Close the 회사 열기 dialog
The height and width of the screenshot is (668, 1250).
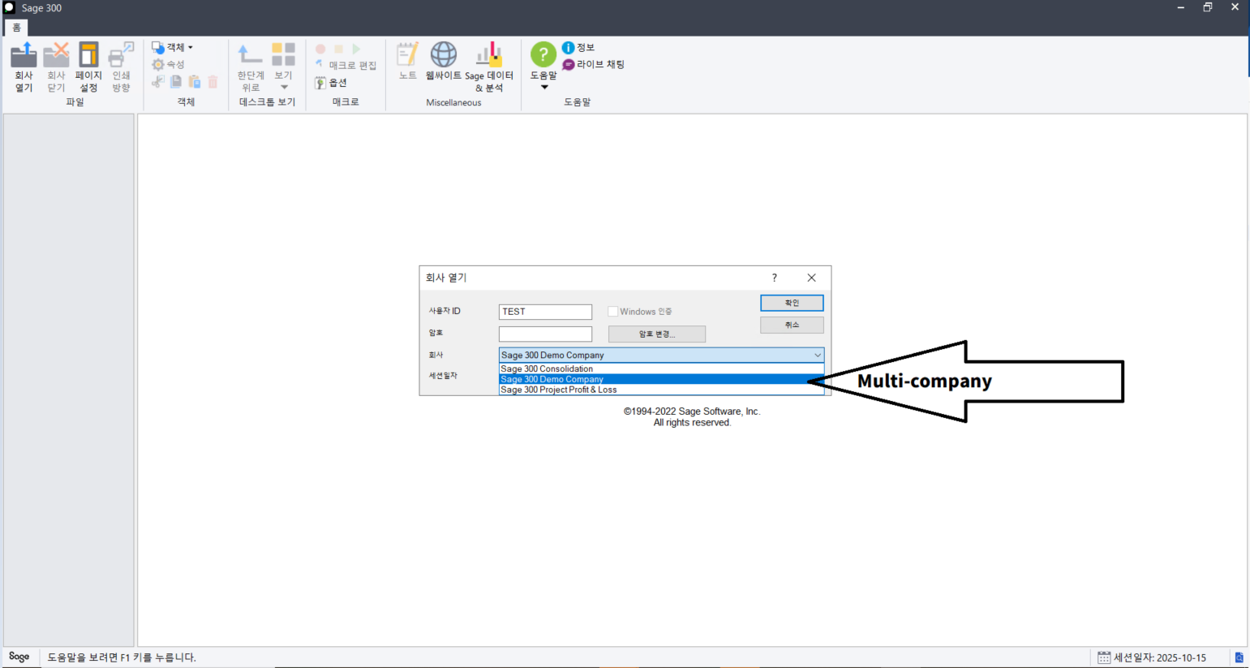[x=811, y=278]
